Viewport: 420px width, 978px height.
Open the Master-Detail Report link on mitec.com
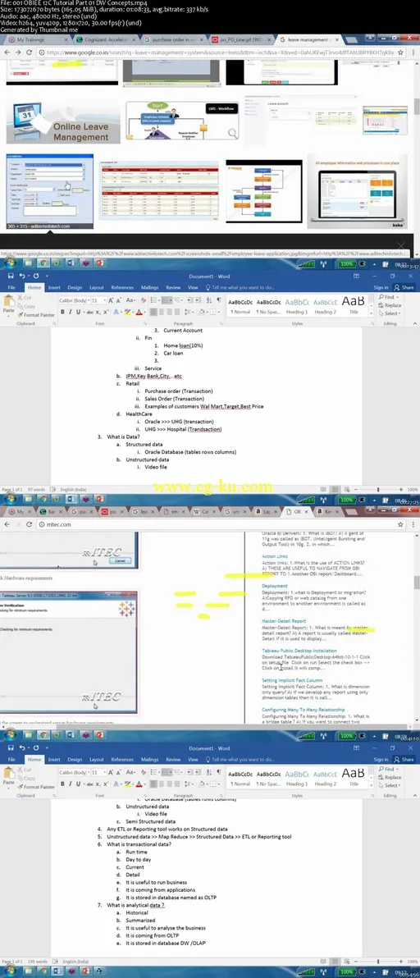coord(284,621)
